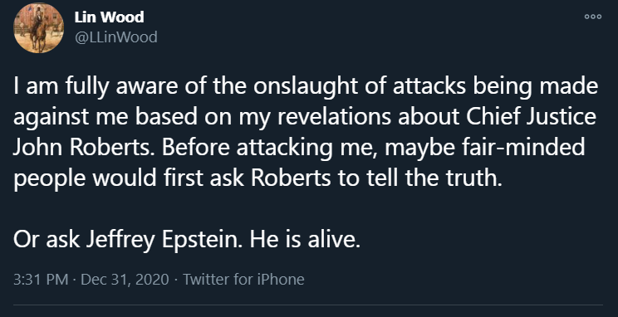Viewport: 618px width, 317px height.
Task: Click the sentence "He is alive."
Action: tap(305, 240)
